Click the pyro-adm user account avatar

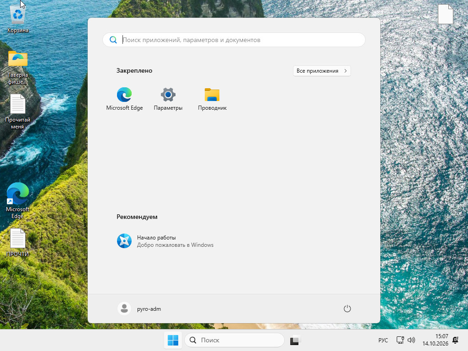(124, 308)
